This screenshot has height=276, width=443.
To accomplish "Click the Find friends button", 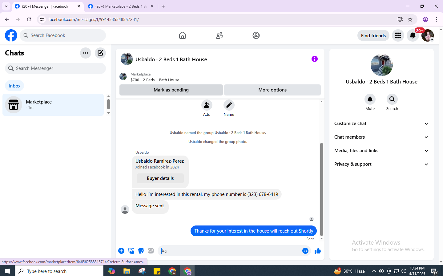I will click(373, 35).
